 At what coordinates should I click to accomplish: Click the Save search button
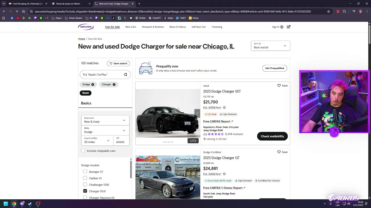118,63
